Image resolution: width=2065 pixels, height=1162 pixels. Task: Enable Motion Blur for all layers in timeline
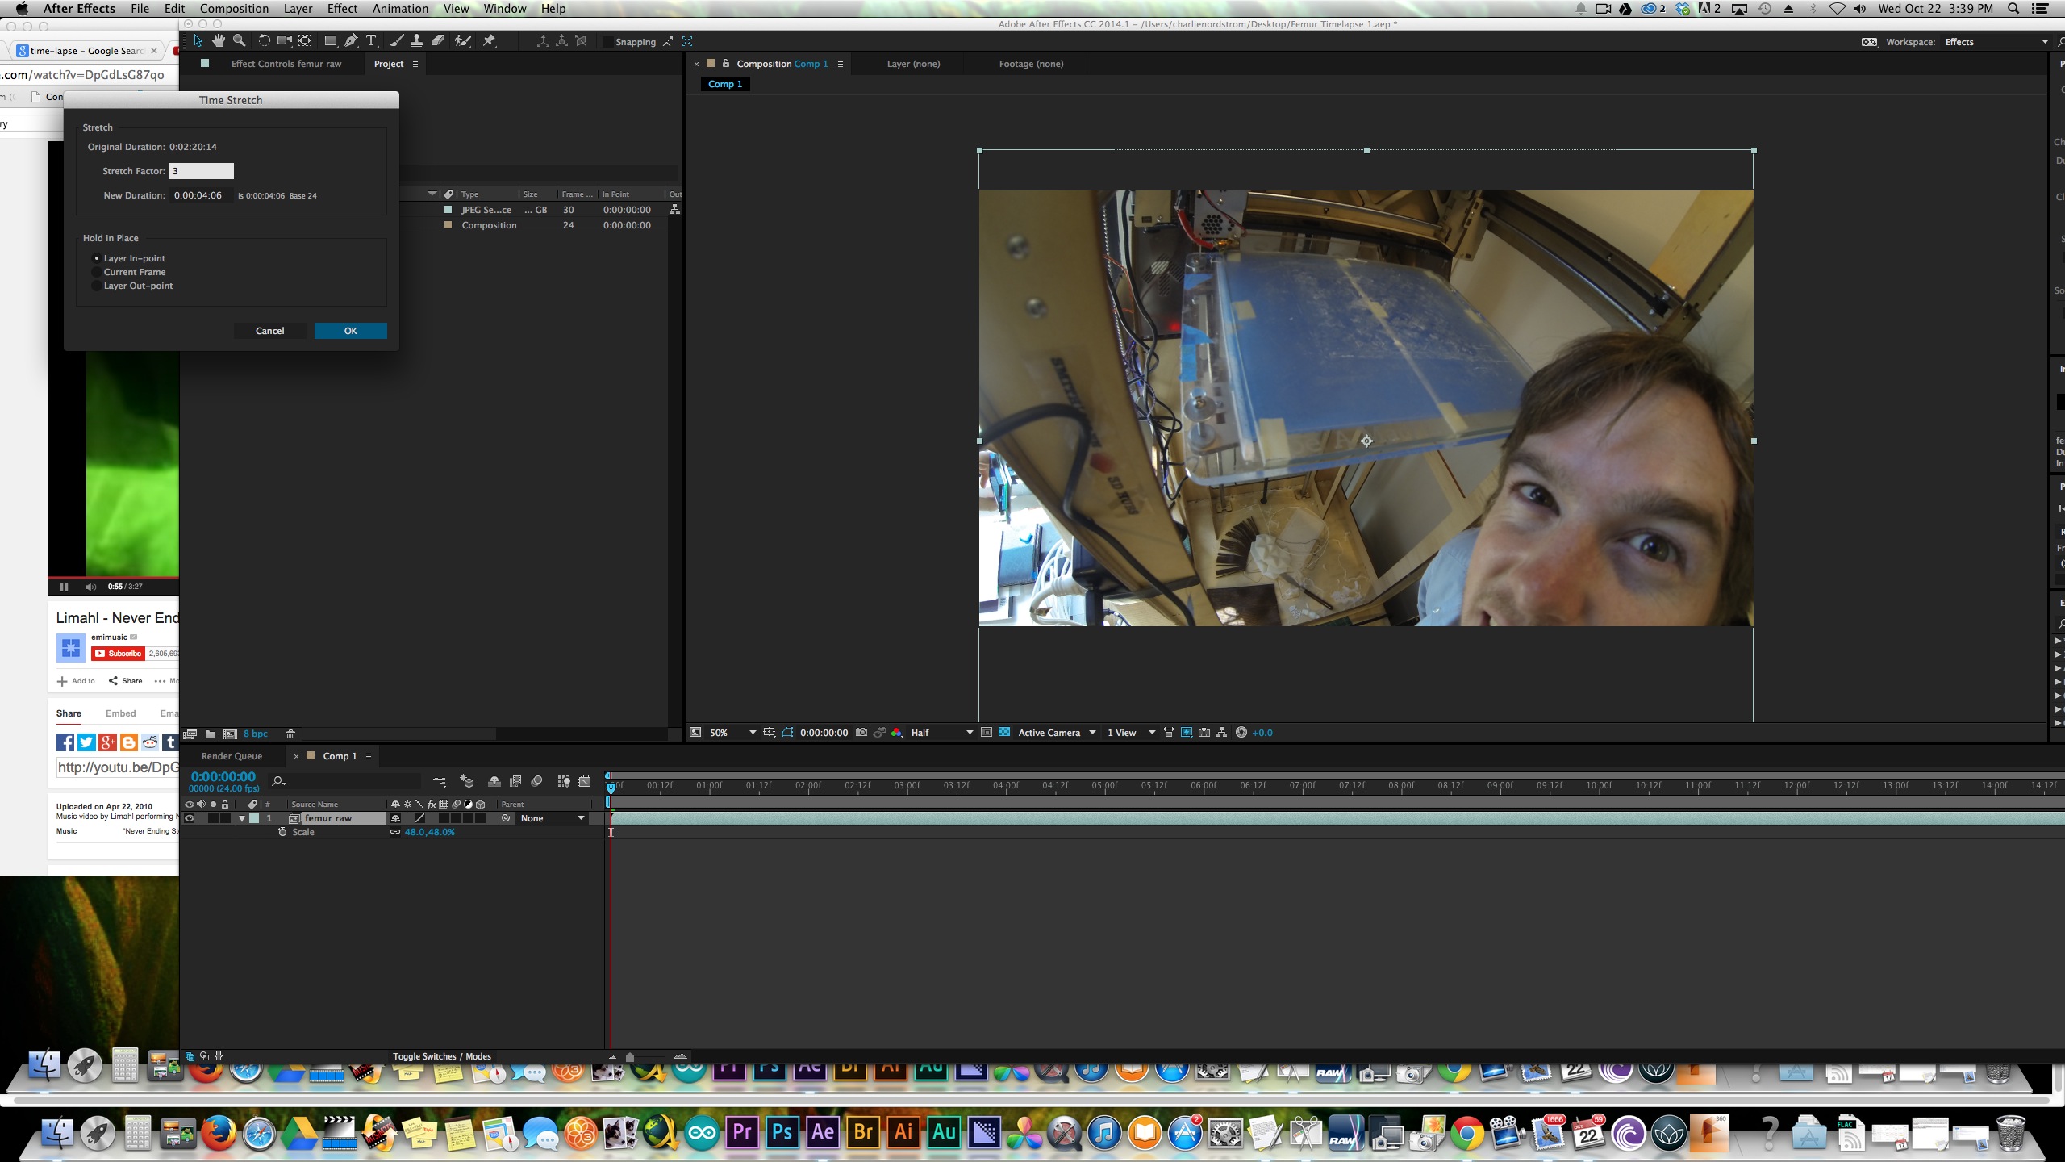coord(537,781)
